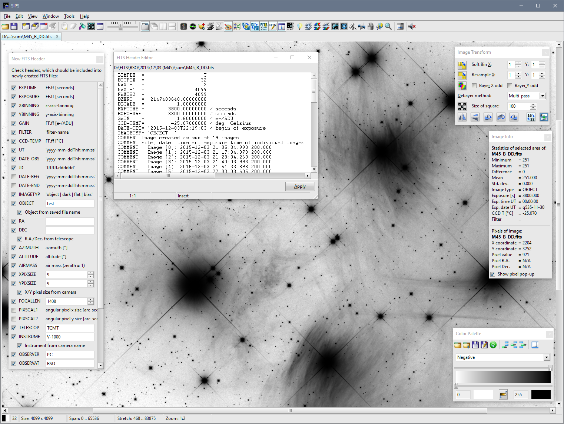
Task: Click the light bulb icon in toolbar
Action: point(299,26)
